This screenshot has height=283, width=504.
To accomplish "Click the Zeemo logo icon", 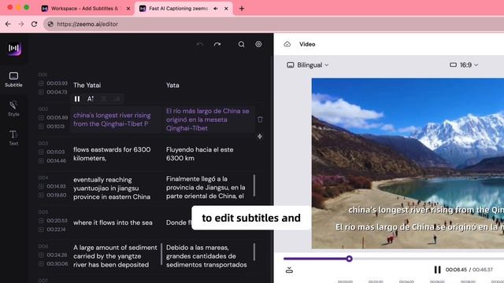I will [14, 49].
